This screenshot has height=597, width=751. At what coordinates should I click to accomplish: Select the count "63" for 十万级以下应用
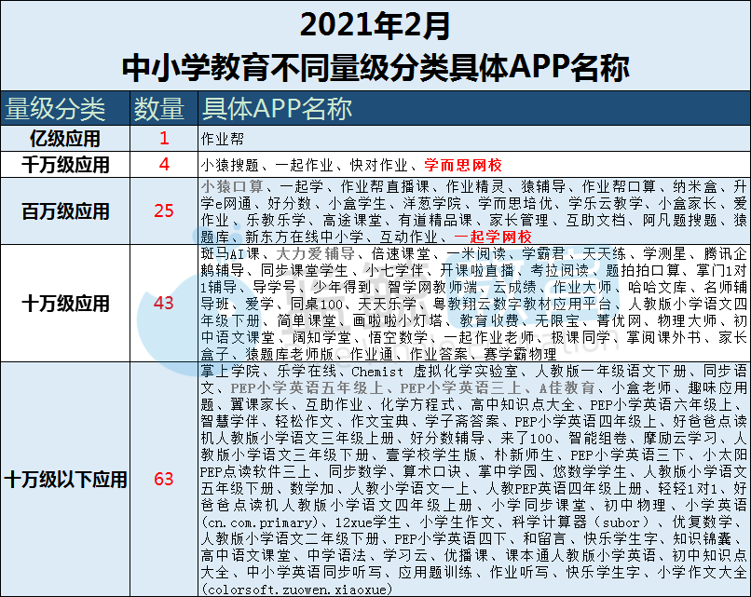(164, 479)
